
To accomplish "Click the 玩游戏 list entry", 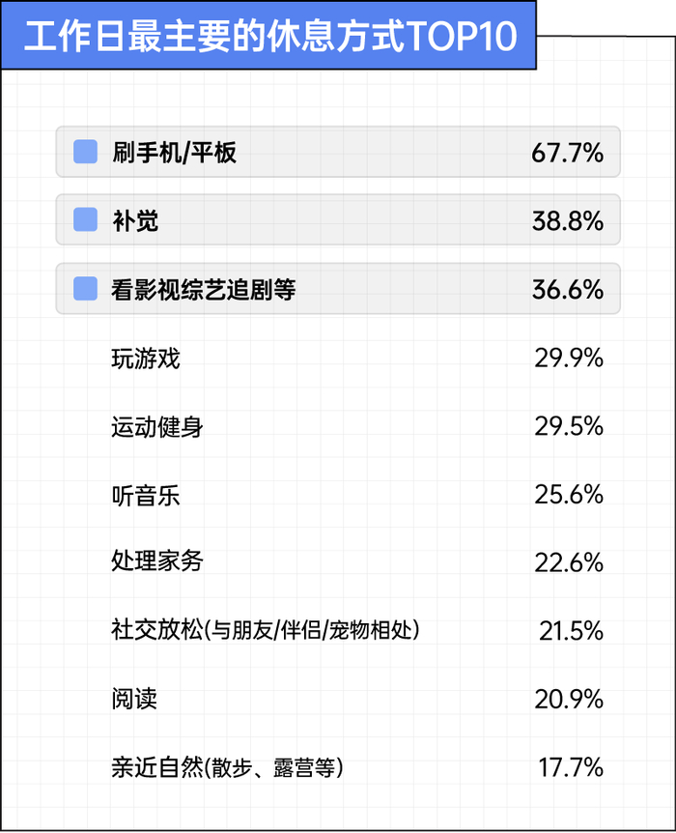I will 146,359.
